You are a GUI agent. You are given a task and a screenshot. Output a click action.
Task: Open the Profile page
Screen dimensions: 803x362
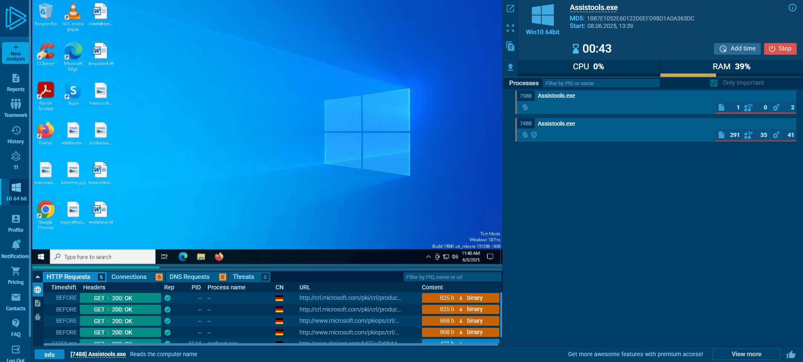pyautogui.click(x=15, y=223)
